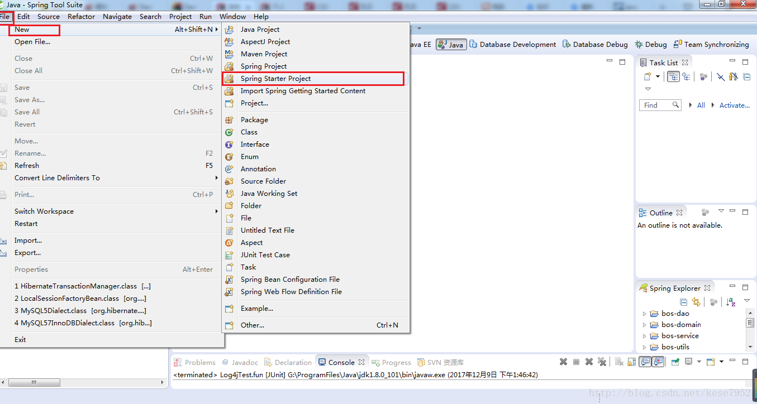Toggle Show Console on standard output change

tap(645, 362)
